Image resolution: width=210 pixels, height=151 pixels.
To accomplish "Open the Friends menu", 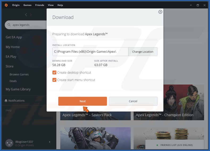I will click(x=40, y=5).
